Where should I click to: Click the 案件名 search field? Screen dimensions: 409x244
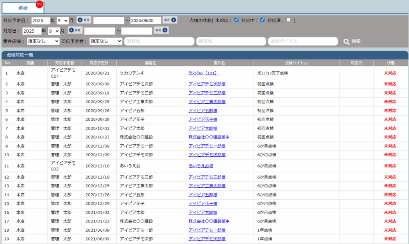tap(159, 41)
